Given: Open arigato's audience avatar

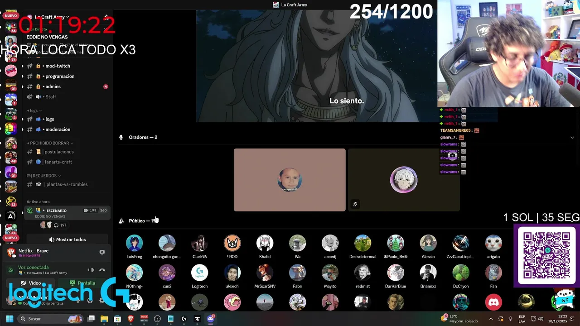Looking at the screenshot, I should point(493,243).
